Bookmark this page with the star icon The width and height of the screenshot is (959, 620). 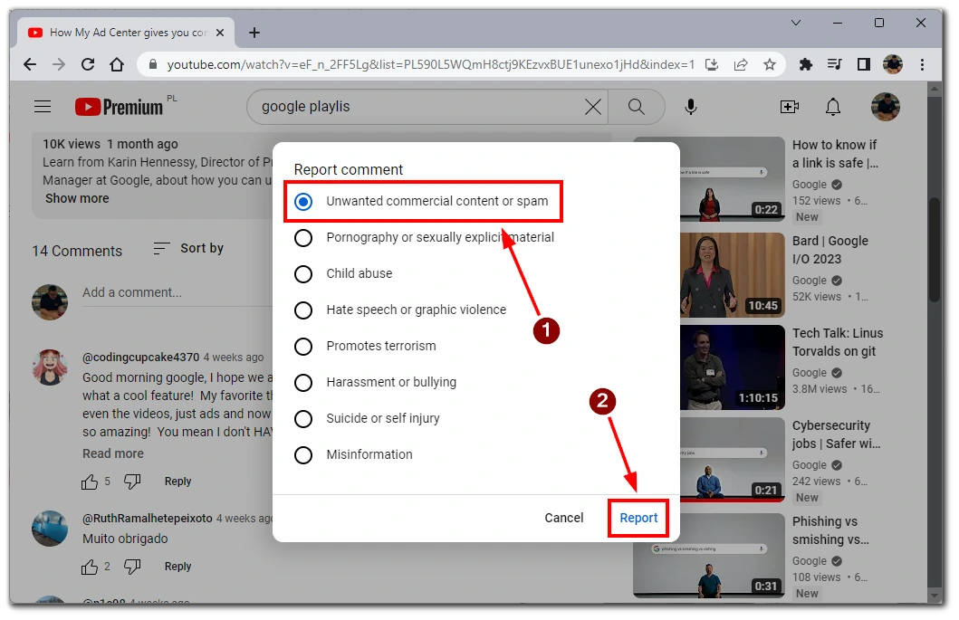770,64
